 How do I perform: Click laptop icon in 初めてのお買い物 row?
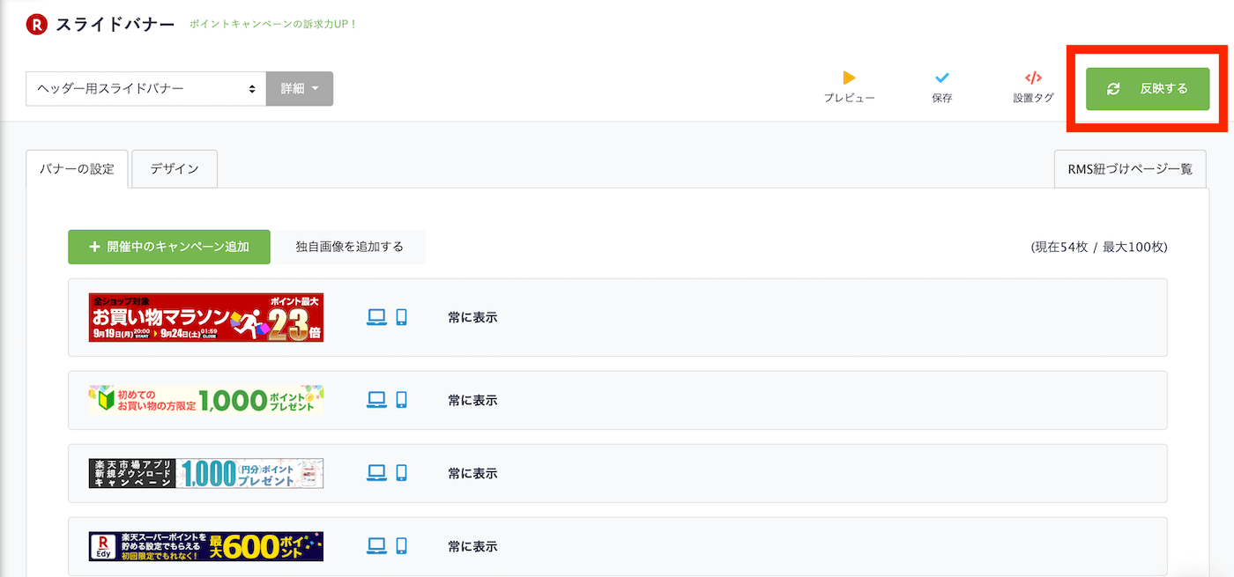pyautogui.click(x=376, y=400)
